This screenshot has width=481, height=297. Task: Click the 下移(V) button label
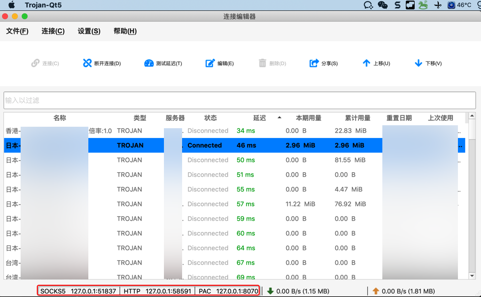433,63
